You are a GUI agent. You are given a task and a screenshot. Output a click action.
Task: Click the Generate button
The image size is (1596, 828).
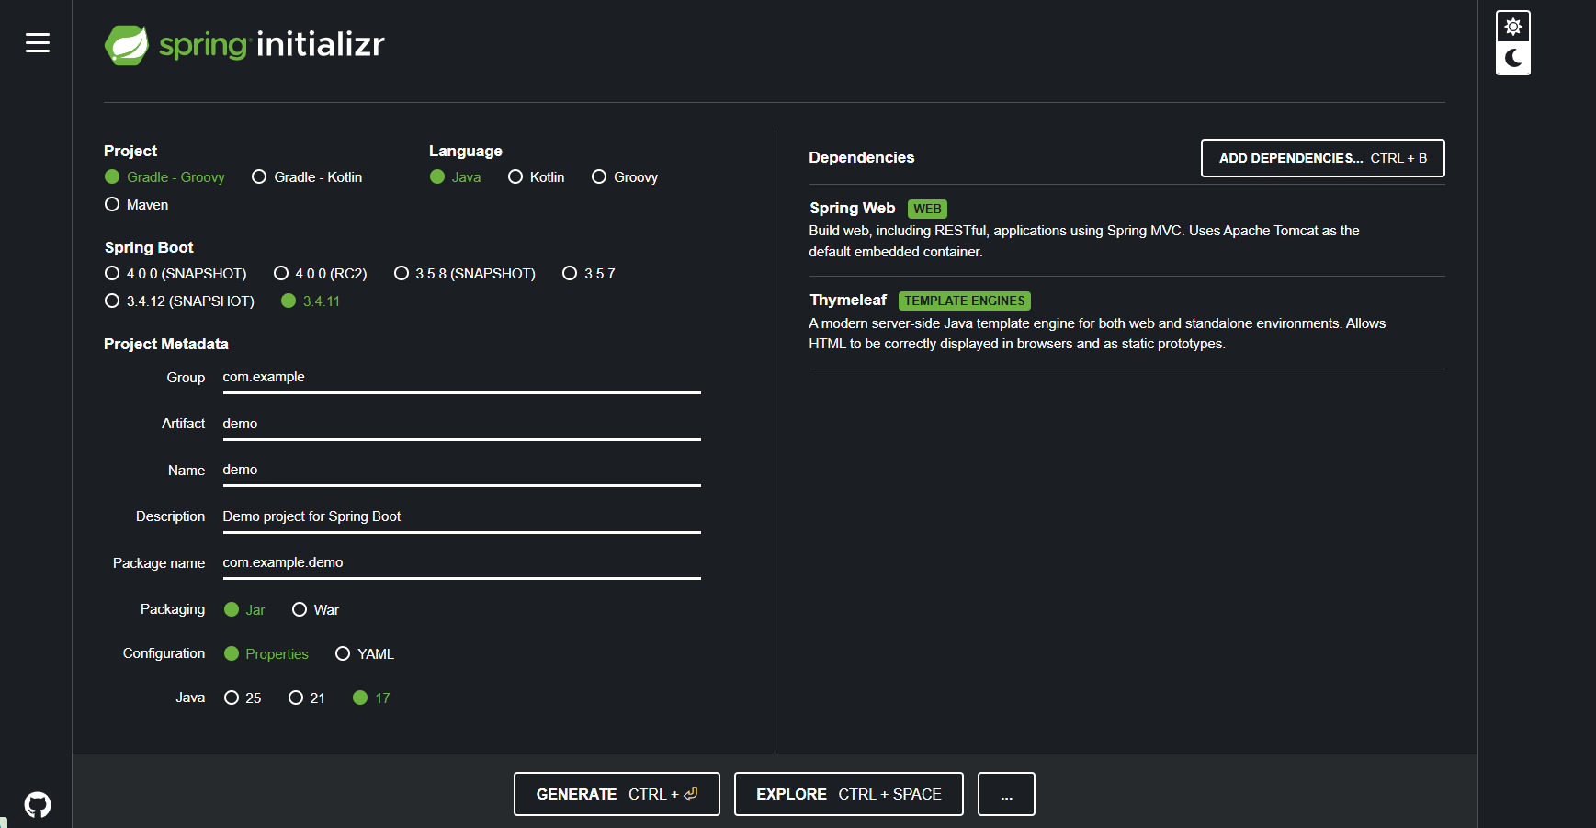(617, 794)
